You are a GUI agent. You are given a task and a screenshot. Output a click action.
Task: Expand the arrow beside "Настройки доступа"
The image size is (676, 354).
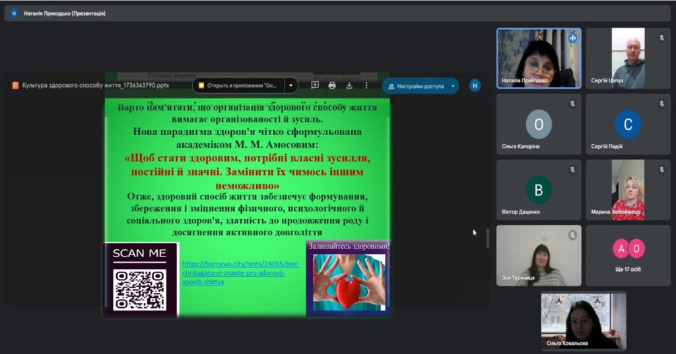click(x=453, y=86)
